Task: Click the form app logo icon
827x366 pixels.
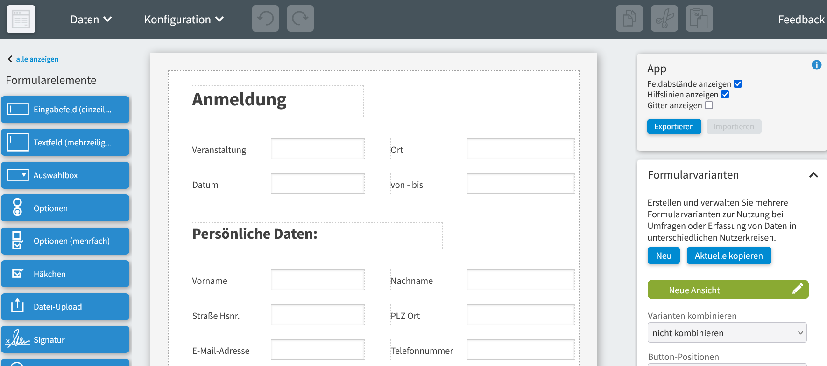Action: (x=21, y=19)
